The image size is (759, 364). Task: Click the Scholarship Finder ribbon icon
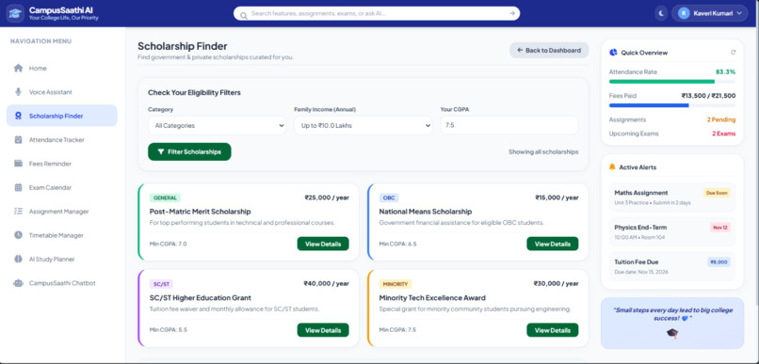19,116
